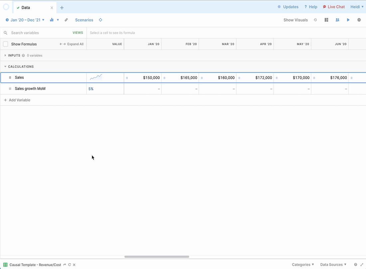Open Scenarios
Screen dimensions: 366x269
pos(84,20)
